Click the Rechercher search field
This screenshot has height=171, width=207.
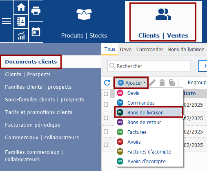click(149, 66)
